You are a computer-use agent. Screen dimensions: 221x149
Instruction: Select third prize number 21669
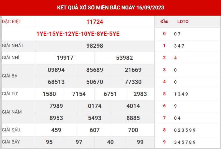pyautogui.click(x=133, y=70)
